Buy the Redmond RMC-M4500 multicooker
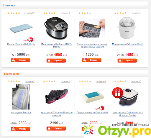This screenshot has height=138, width=151. tap(56, 60)
